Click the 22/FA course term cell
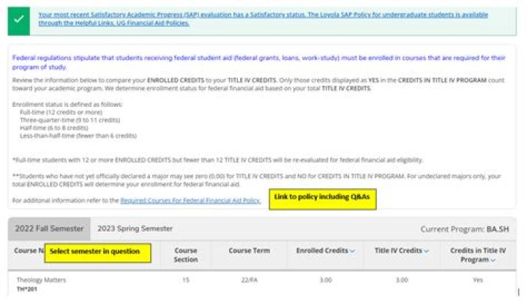This screenshot has width=527, height=304. coord(250,280)
